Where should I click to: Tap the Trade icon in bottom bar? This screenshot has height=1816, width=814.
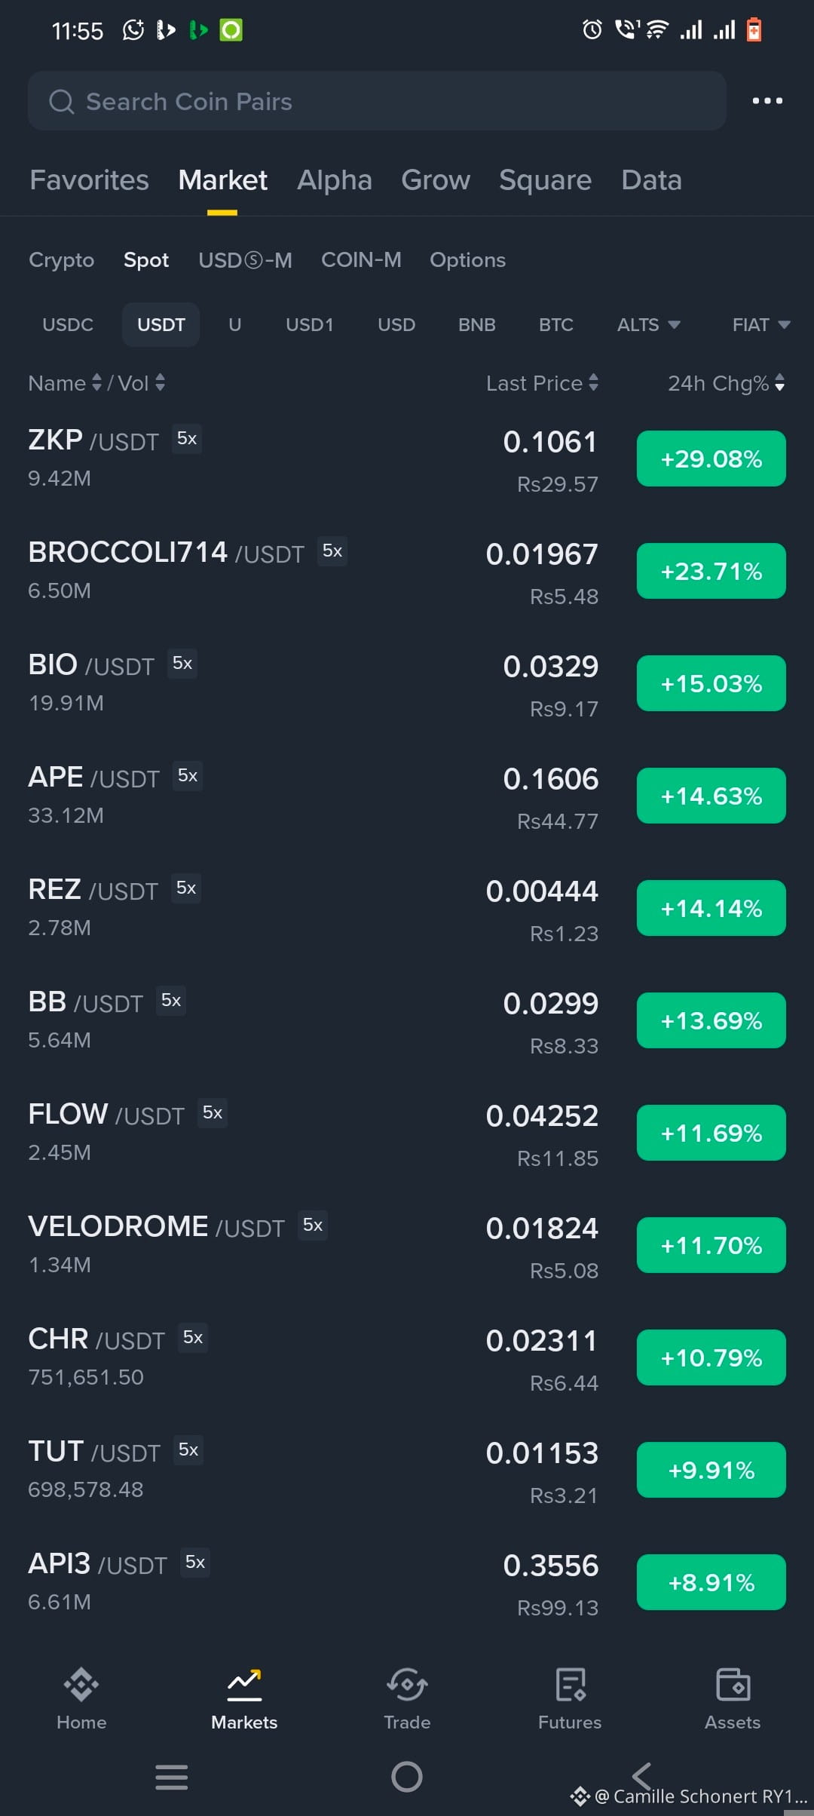click(407, 1685)
